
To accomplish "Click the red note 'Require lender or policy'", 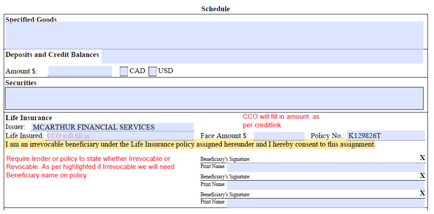I will pos(90,167).
